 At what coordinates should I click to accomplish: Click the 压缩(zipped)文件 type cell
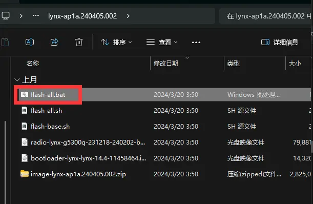tap(254, 174)
